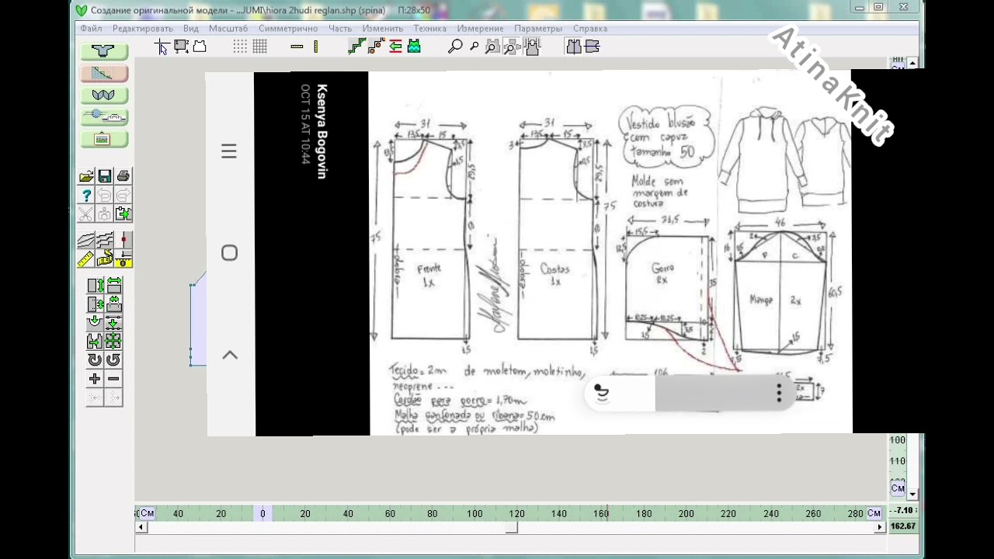Open the sweater model mode button

coord(103,51)
